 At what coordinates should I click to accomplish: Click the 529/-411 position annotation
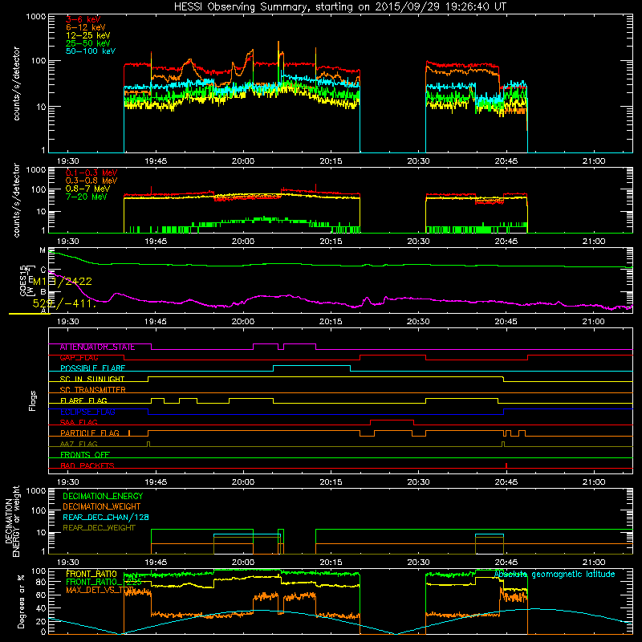[64, 304]
